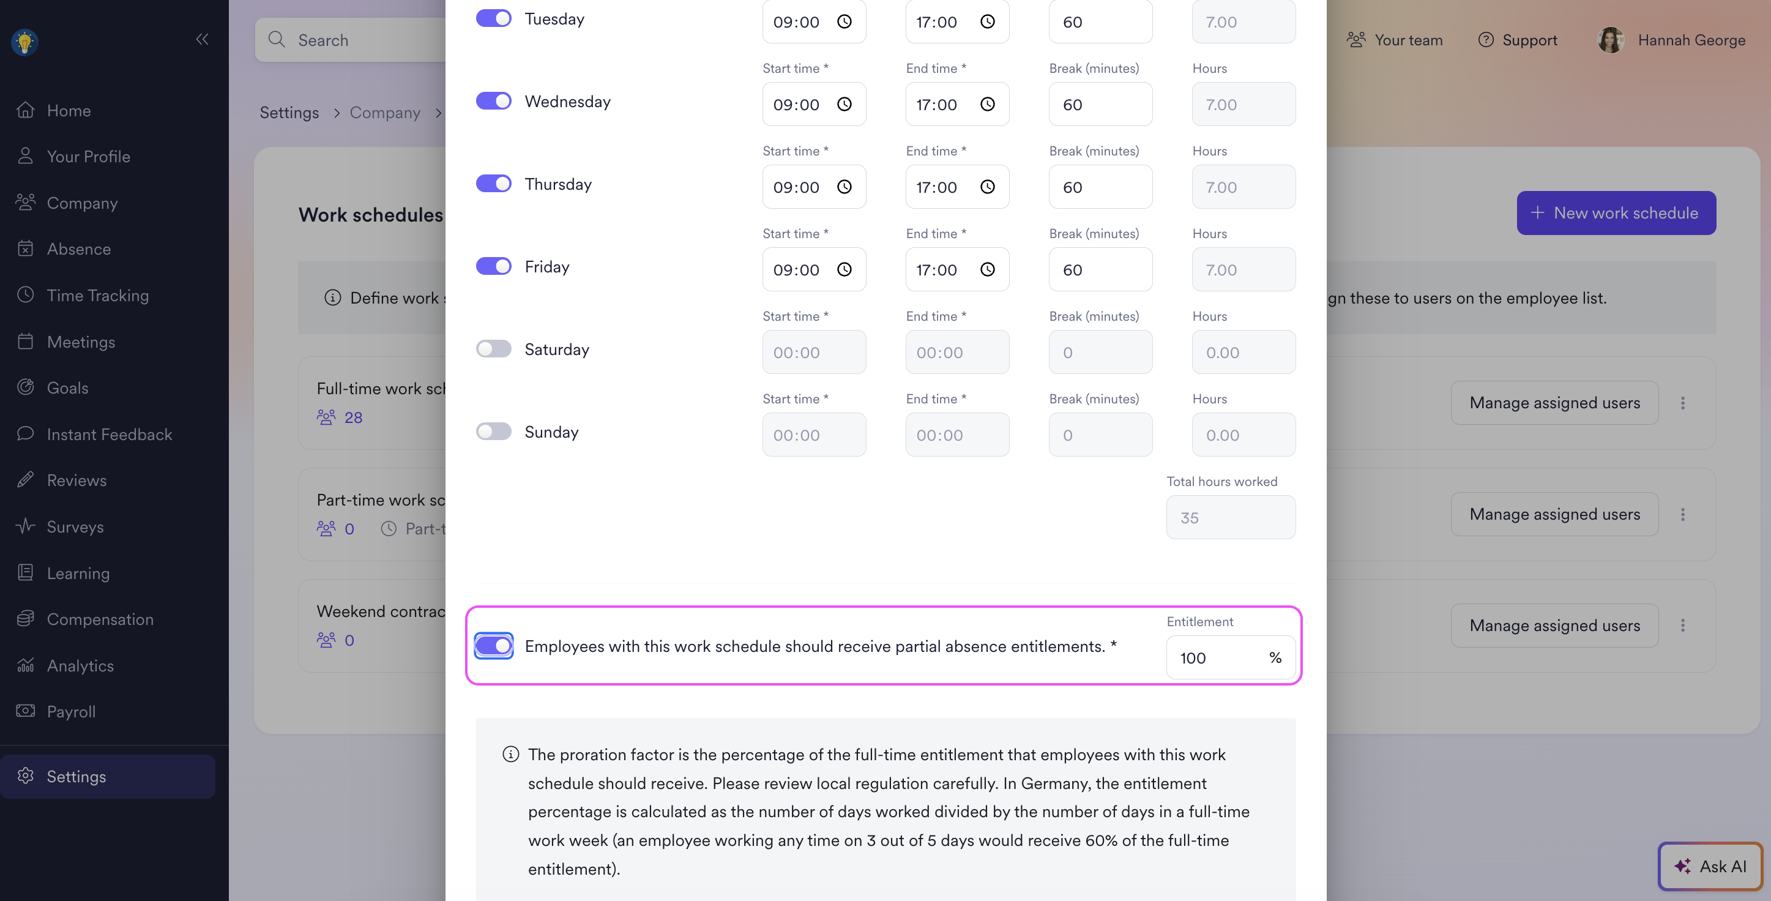
Task: Click the Your team people icon
Action: (1355, 40)
